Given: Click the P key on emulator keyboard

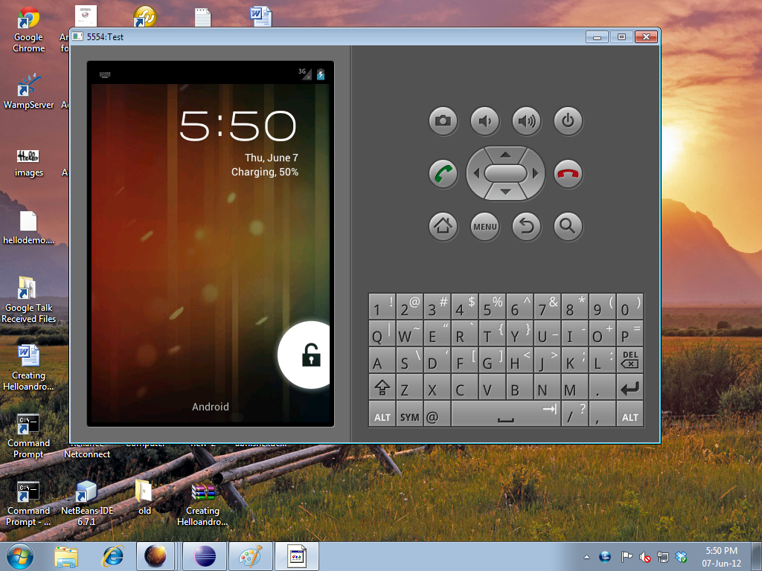Looking at the screenshot, I should point(630,333).
